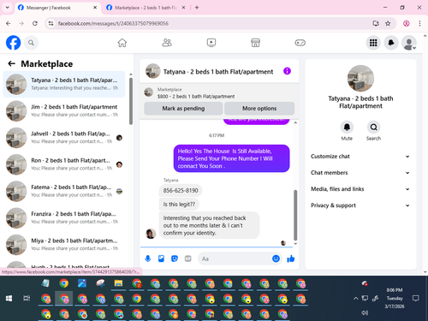Click the back arrow beside the Marketplace heading
428x321 pixels.
pos(11,63)
